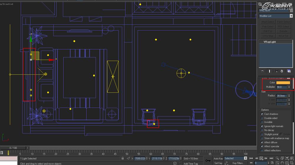Click current frame number spinner
Viewport: 295px width, 165px height.
pos(268,163)
